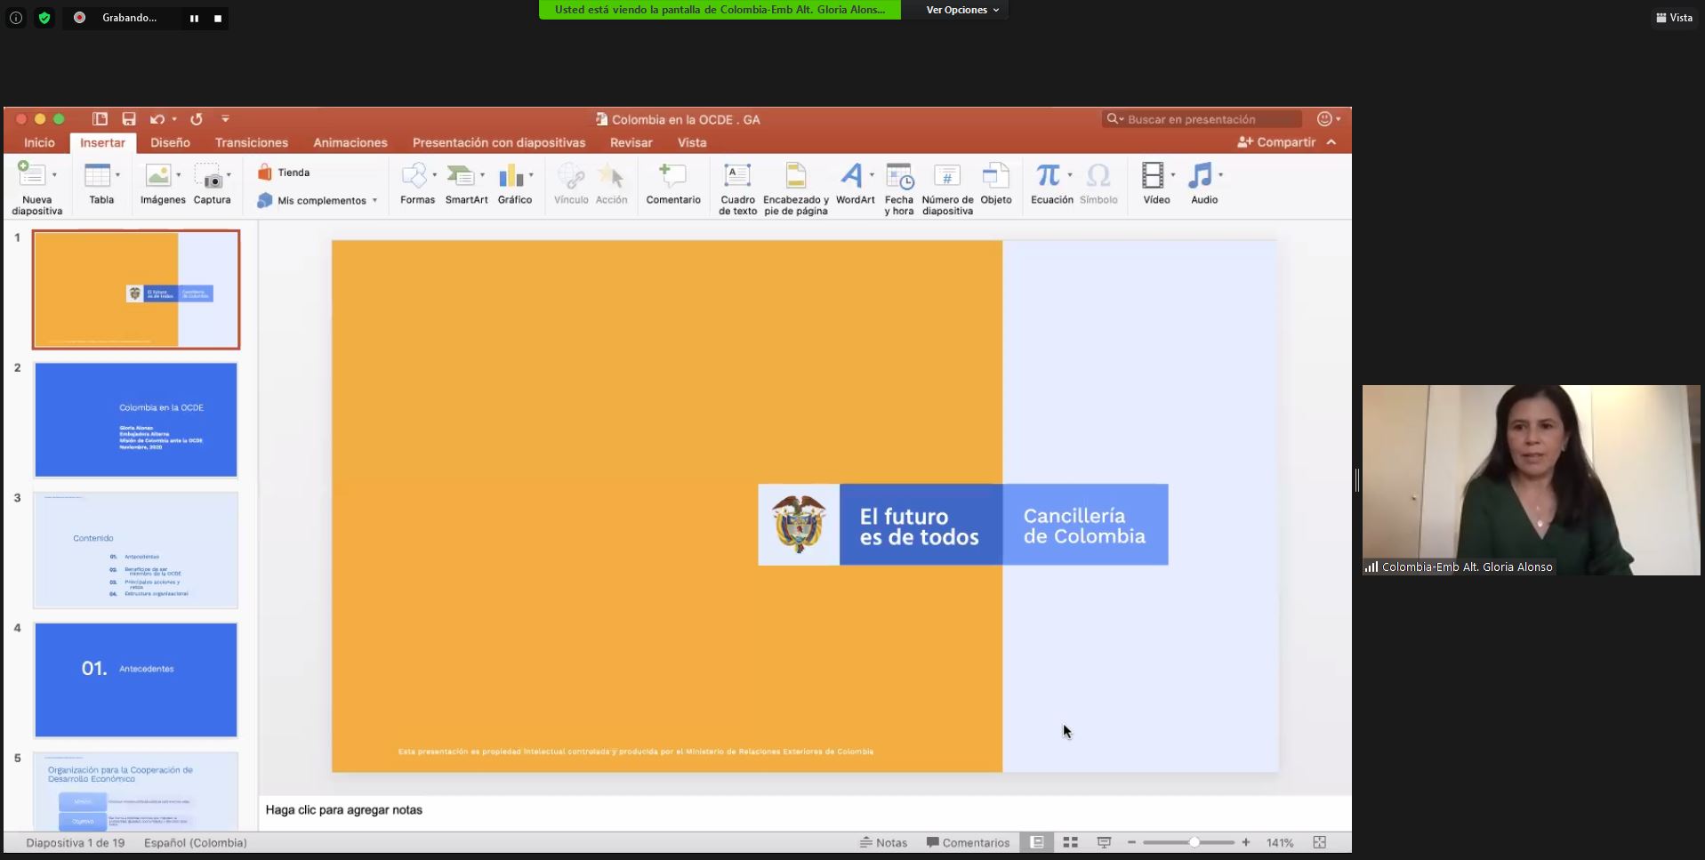The height and width of the screenshot is (860, 1705).
Task: Click the zoom slider handle
Action: (1194, 842)
